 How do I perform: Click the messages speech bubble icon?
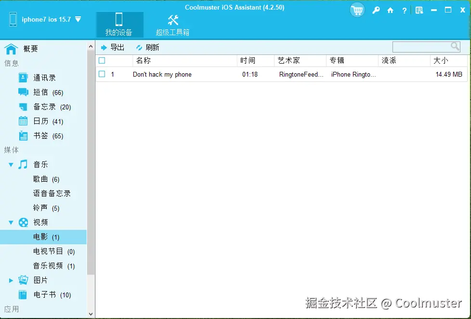click(23, 92)
